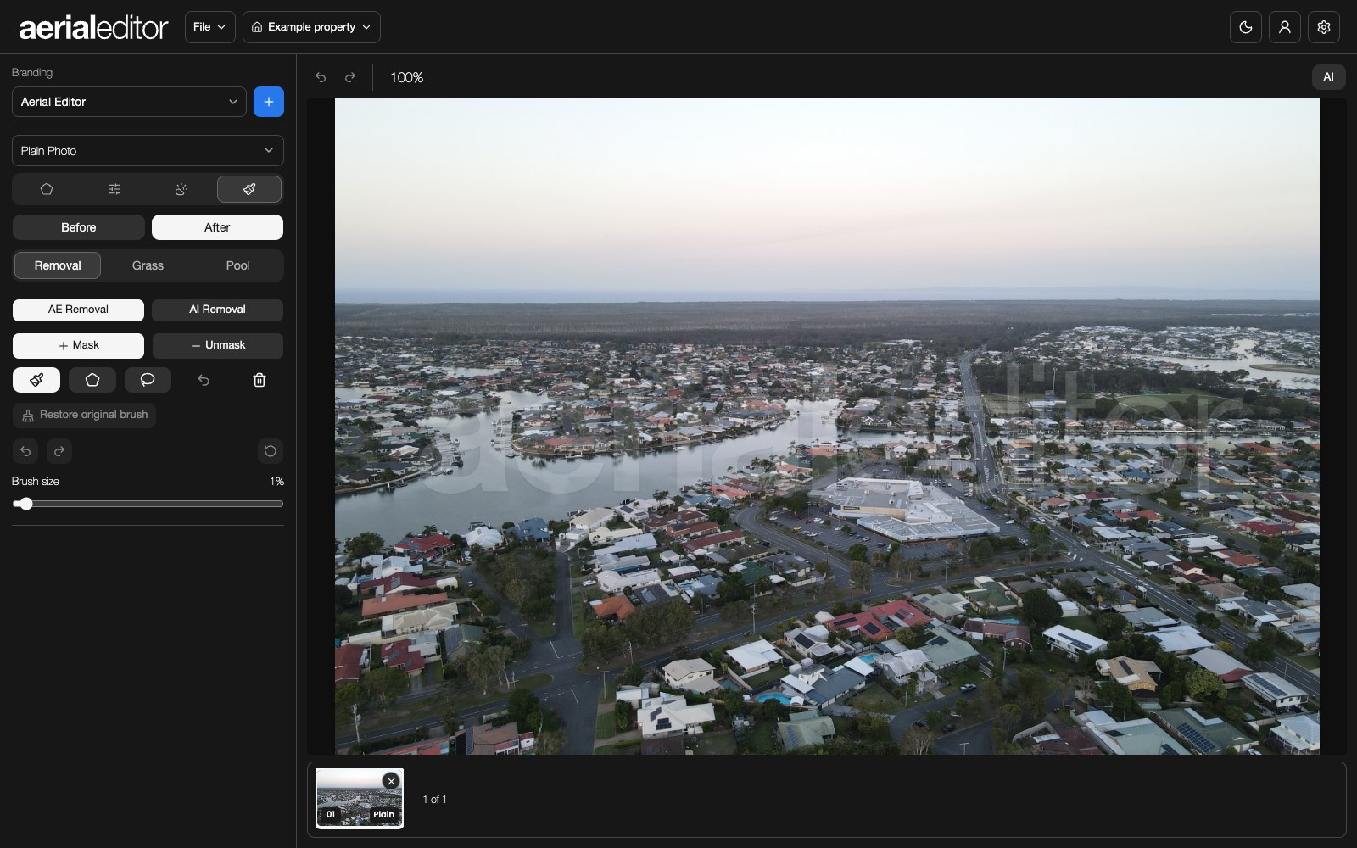Click the blue plus add branding button
Viewport: 1357px width, 848px height.
[269, 102]
